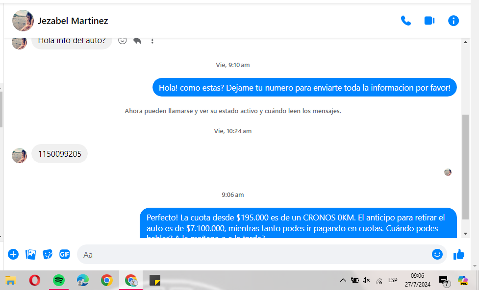Switch to the active Chrome profile window
The width and height of the screenshot is (479, 290).
pos(131,280)
